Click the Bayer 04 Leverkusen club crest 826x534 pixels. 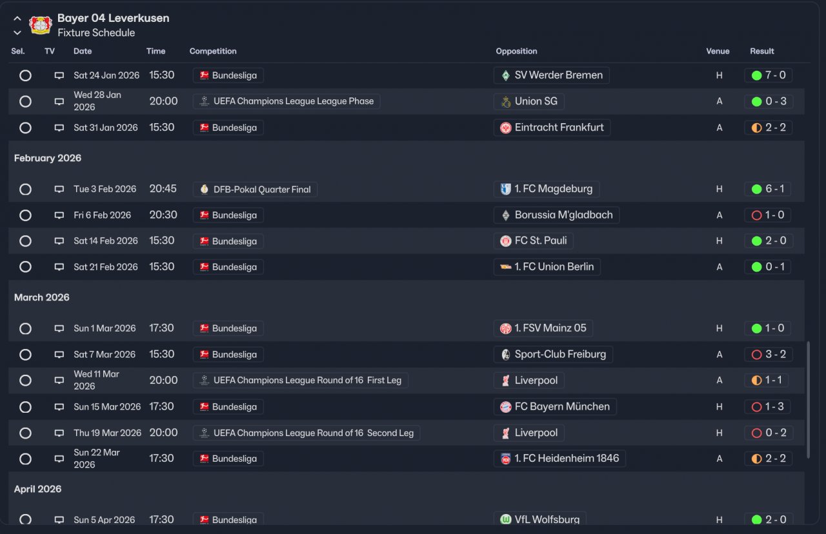click(x=41, y=25)
